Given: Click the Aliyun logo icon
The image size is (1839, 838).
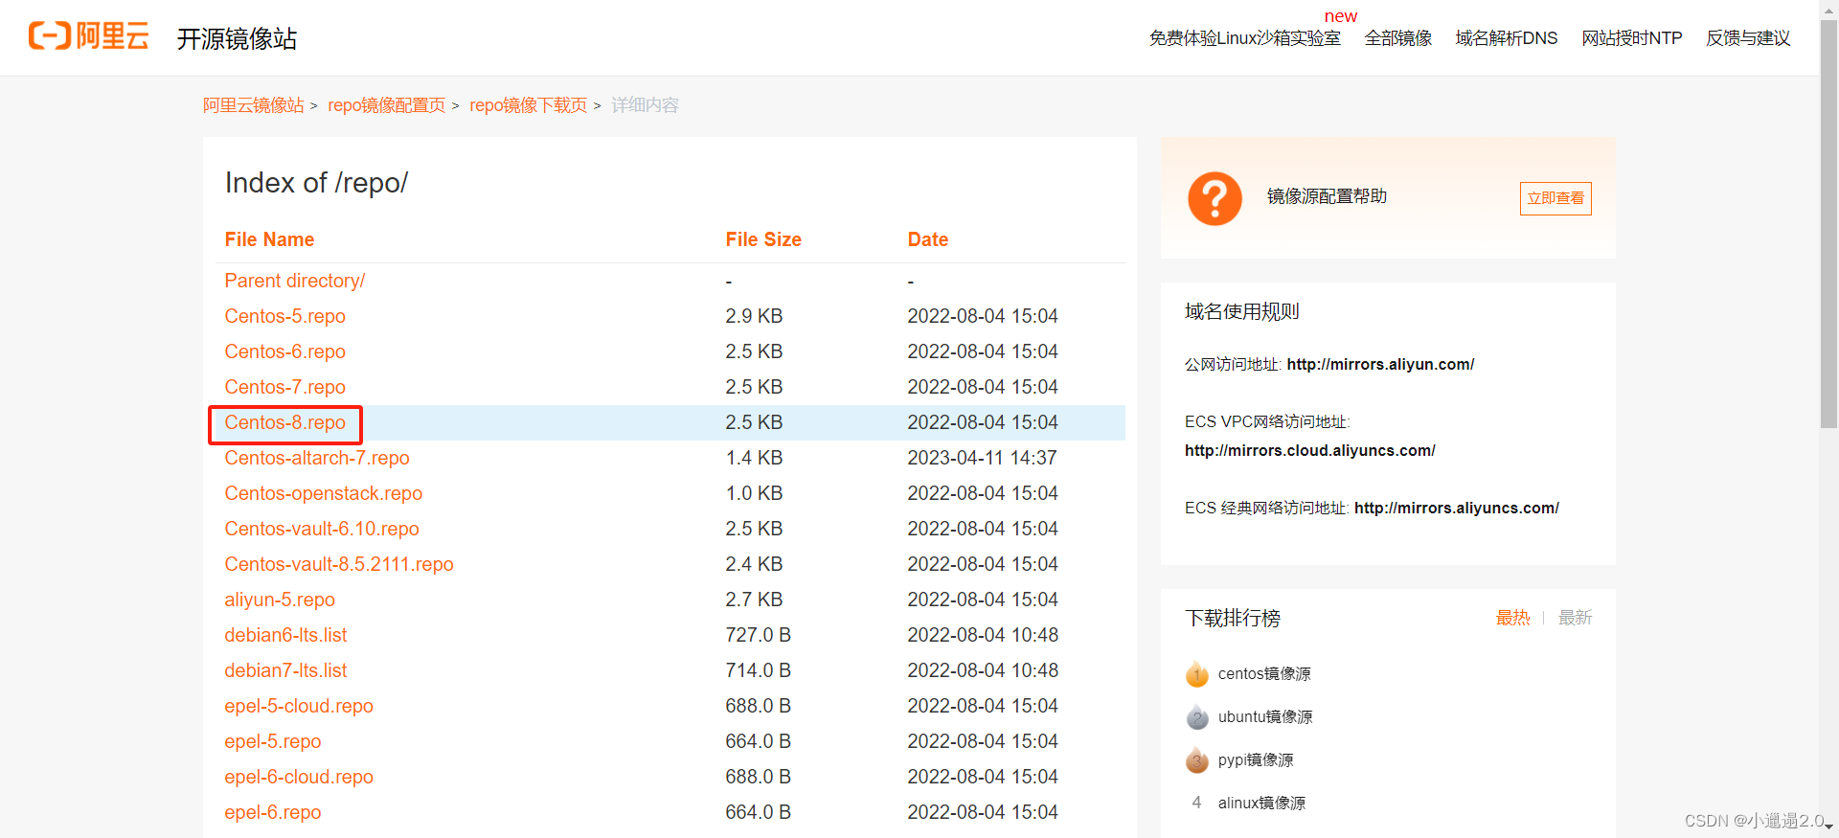Looking at the screenshot, I should [89, 36].
